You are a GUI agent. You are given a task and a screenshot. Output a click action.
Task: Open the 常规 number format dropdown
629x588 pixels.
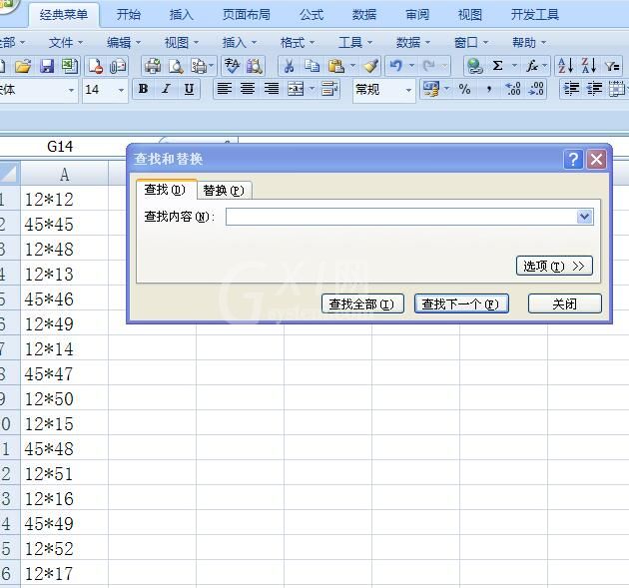pos(408,90)
